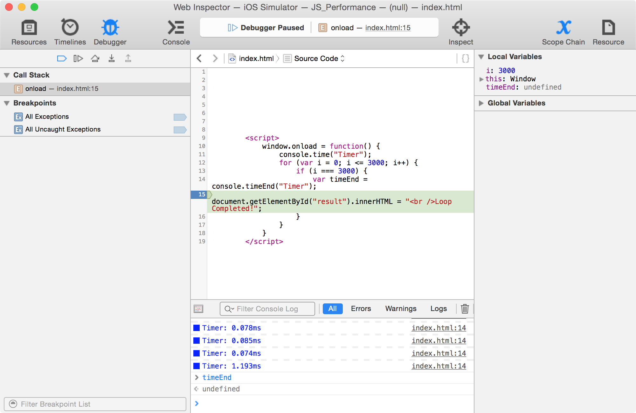
Task: Enable the All Exceptions breakpoint toggle
Action: 180,117
